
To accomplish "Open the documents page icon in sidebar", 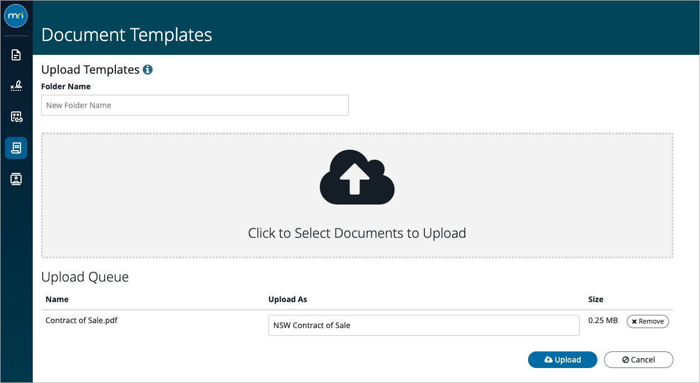I will [16, 55].
